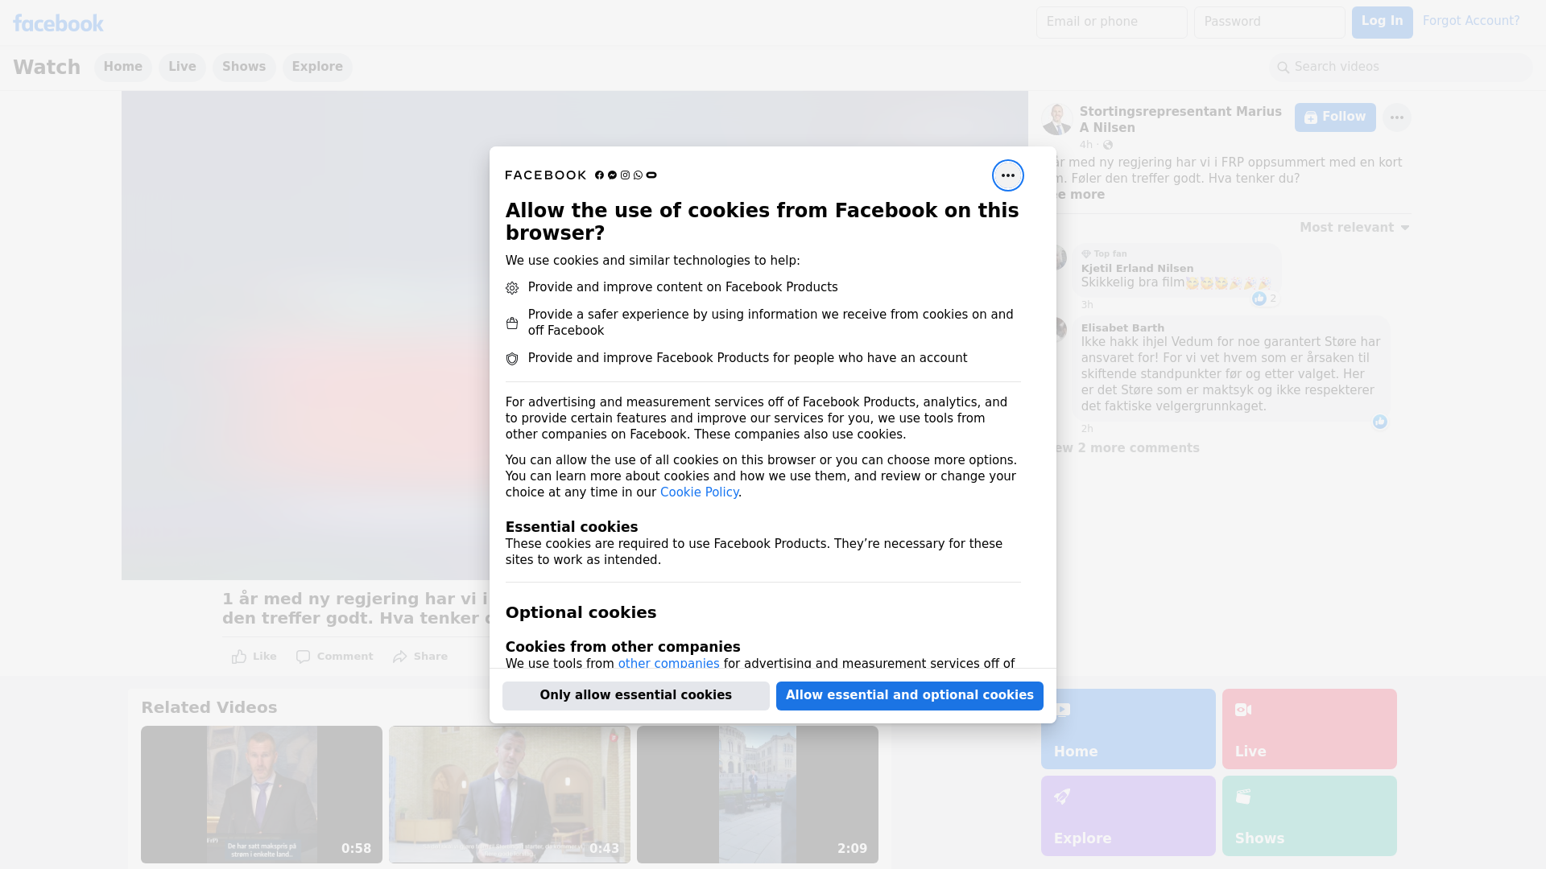Open the post options ellipsis beside Follow
Image resolution: width=1546 pixels, height=869 pixels.
[x=1396, y=117]
